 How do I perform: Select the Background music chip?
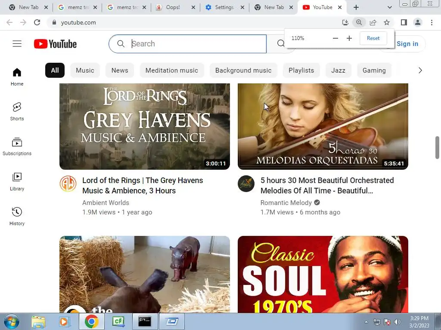coord(244,70)
